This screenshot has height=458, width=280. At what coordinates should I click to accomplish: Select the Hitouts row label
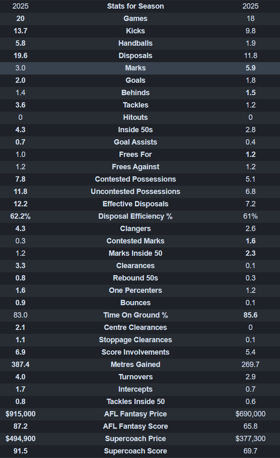click(x=135, y=117)
